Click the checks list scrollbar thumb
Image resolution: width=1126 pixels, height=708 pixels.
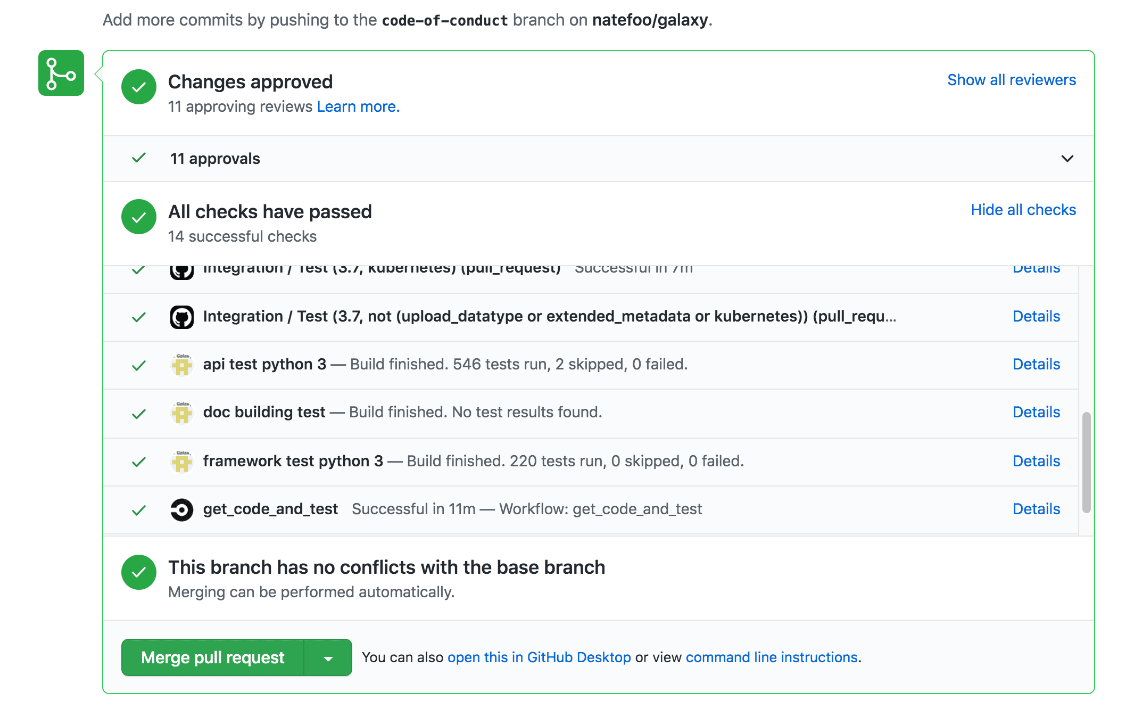click(x=1086, y=462)
